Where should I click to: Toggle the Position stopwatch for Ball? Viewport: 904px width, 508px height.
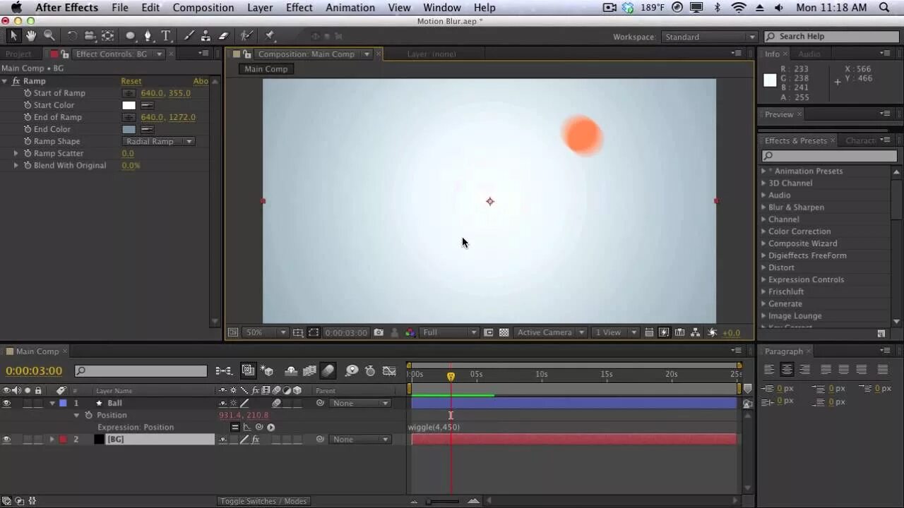pos(88,416)
